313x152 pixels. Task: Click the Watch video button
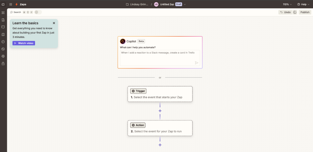[x=24, y=43]
